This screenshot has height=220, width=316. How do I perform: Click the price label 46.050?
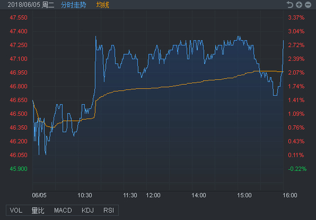pyautogui.click(x=18, y=155)
